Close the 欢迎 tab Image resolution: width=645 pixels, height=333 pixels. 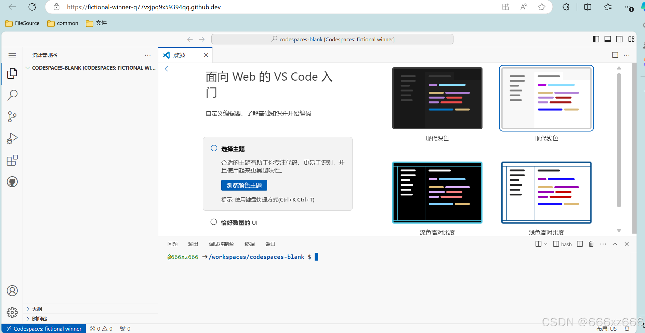(206, 55)
